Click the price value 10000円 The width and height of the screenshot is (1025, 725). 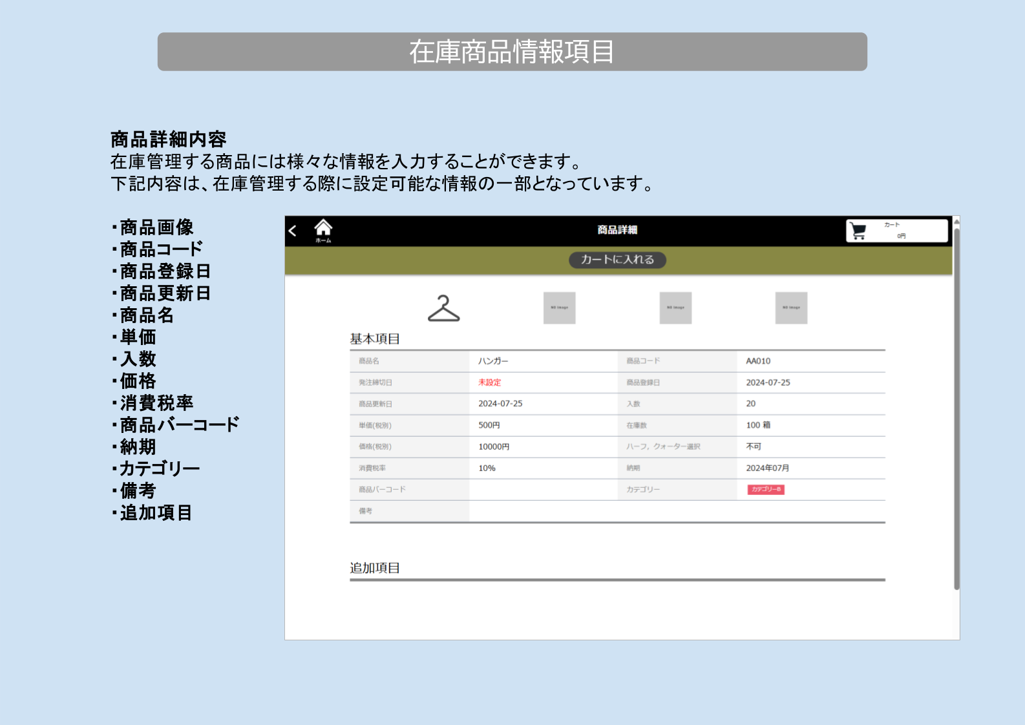point(494,447)
